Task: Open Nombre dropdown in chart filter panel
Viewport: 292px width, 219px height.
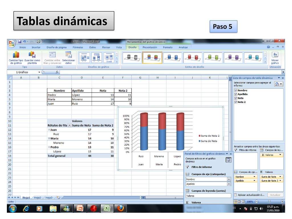Action: (229, 179)
